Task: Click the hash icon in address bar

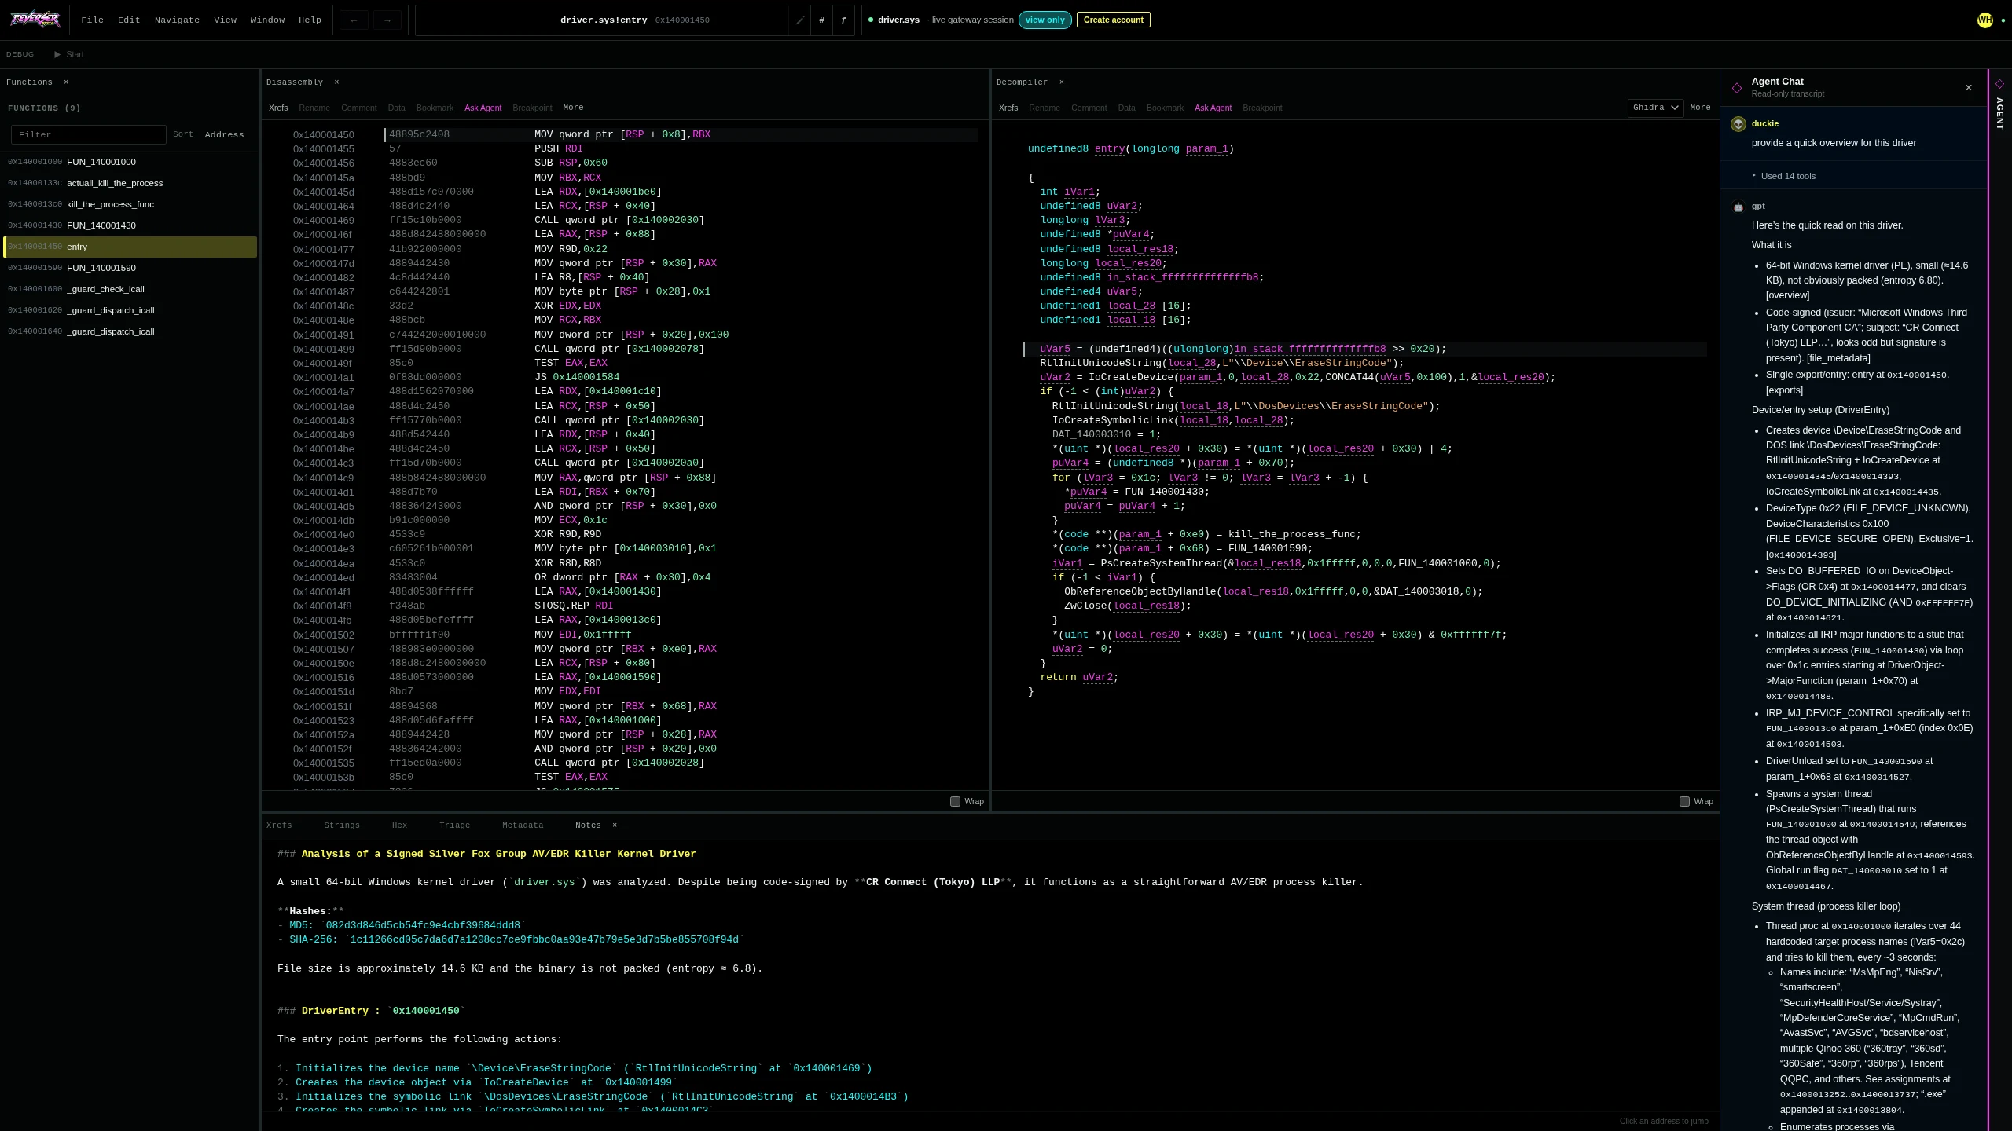Action: click(821, 20)
